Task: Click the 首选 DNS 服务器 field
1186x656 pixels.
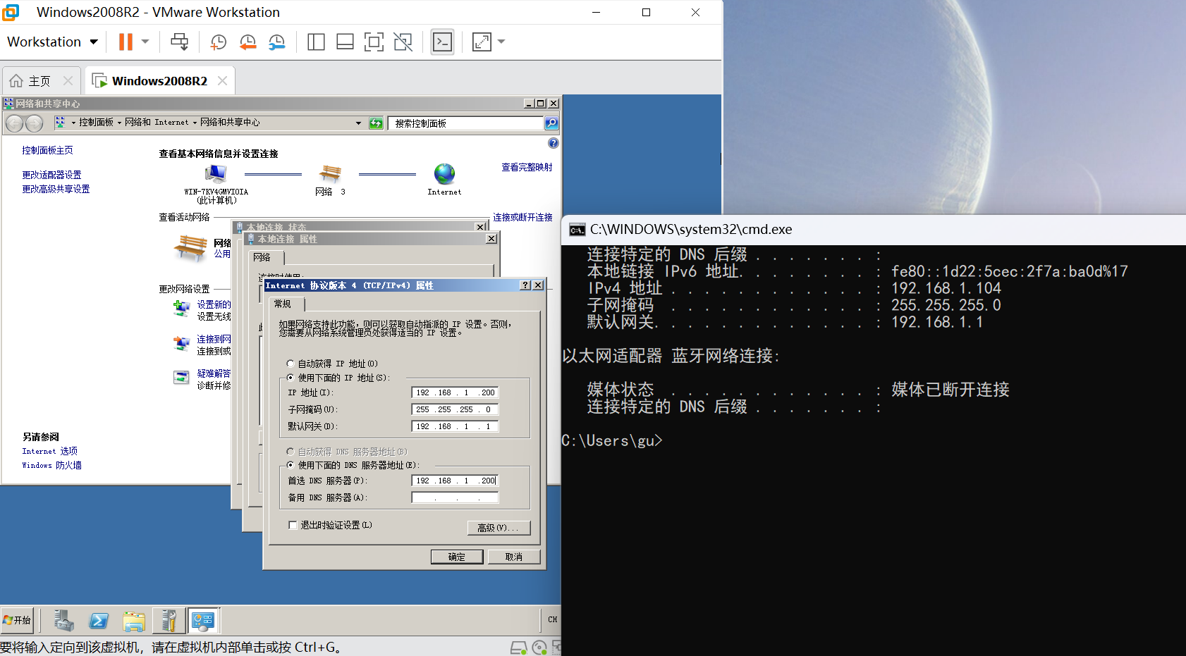Action: pyautogui.click(x=455, y=481)
